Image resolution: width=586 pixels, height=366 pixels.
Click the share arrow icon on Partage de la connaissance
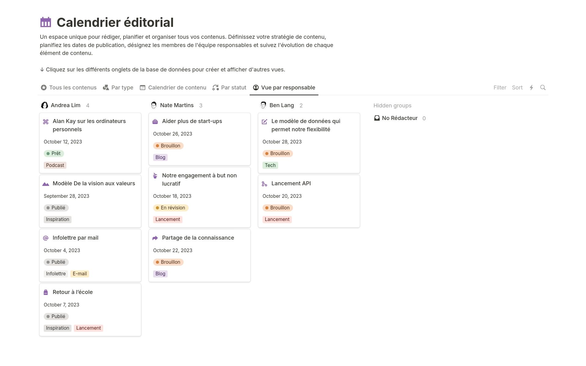pos(155,238)
